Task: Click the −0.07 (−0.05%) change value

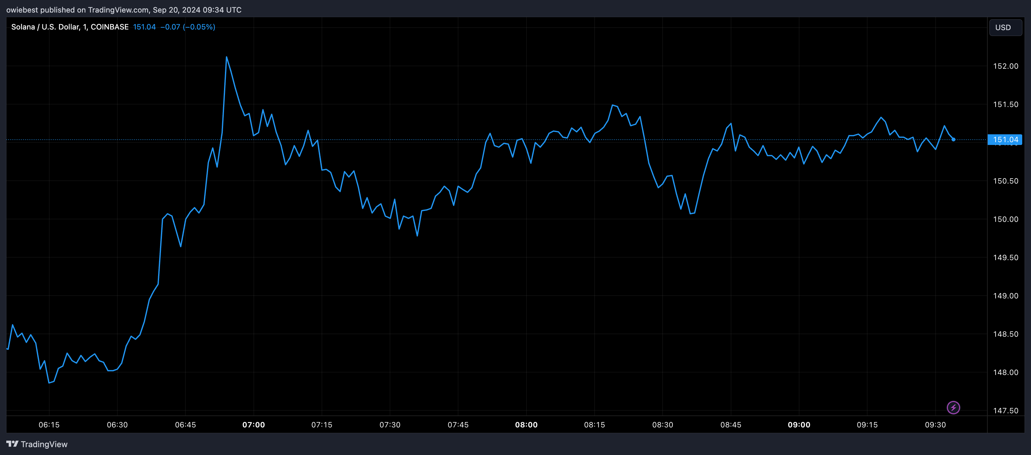Action: click(x=188, y=27)
